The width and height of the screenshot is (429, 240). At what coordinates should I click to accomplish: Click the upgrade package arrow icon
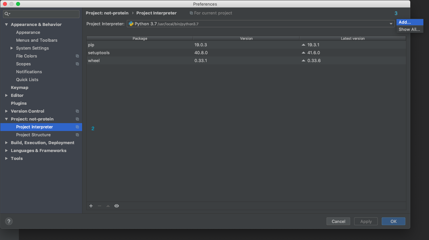(108, 206)
